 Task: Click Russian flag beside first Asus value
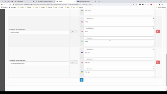click(x=82, y=22)
